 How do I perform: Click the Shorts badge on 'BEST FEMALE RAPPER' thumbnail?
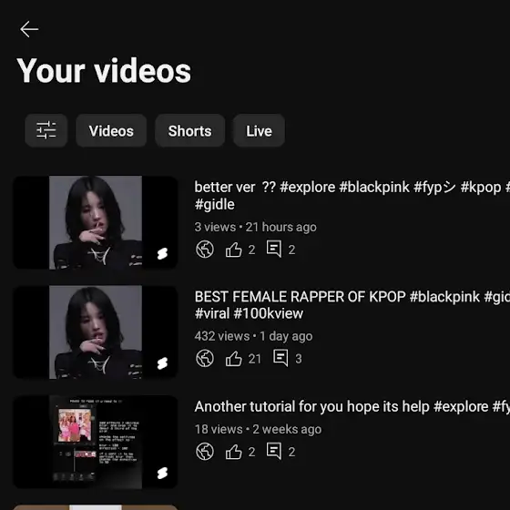click(x=162, y=363)
